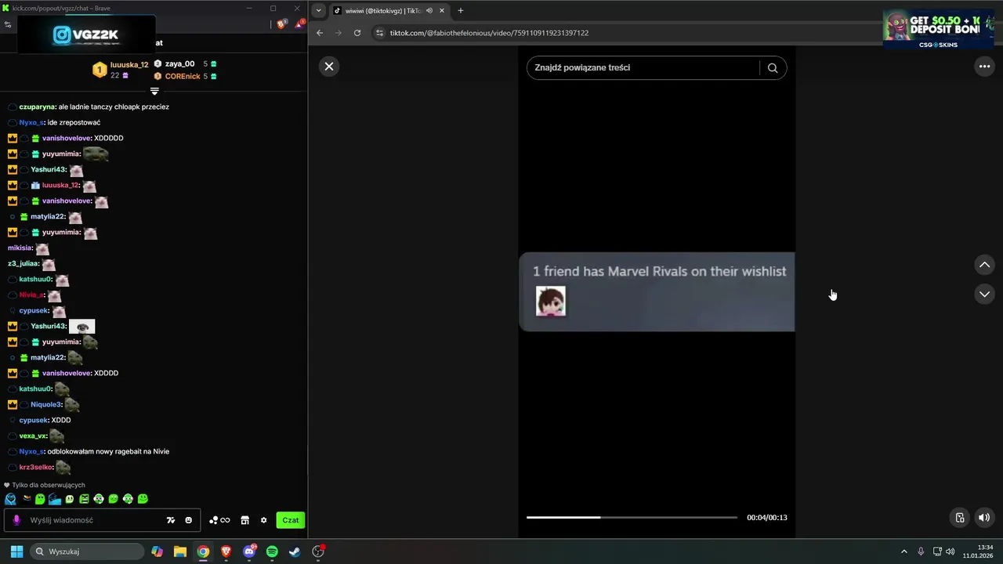
Task: Insert the angry green square emote
Action: coord(85,499)
